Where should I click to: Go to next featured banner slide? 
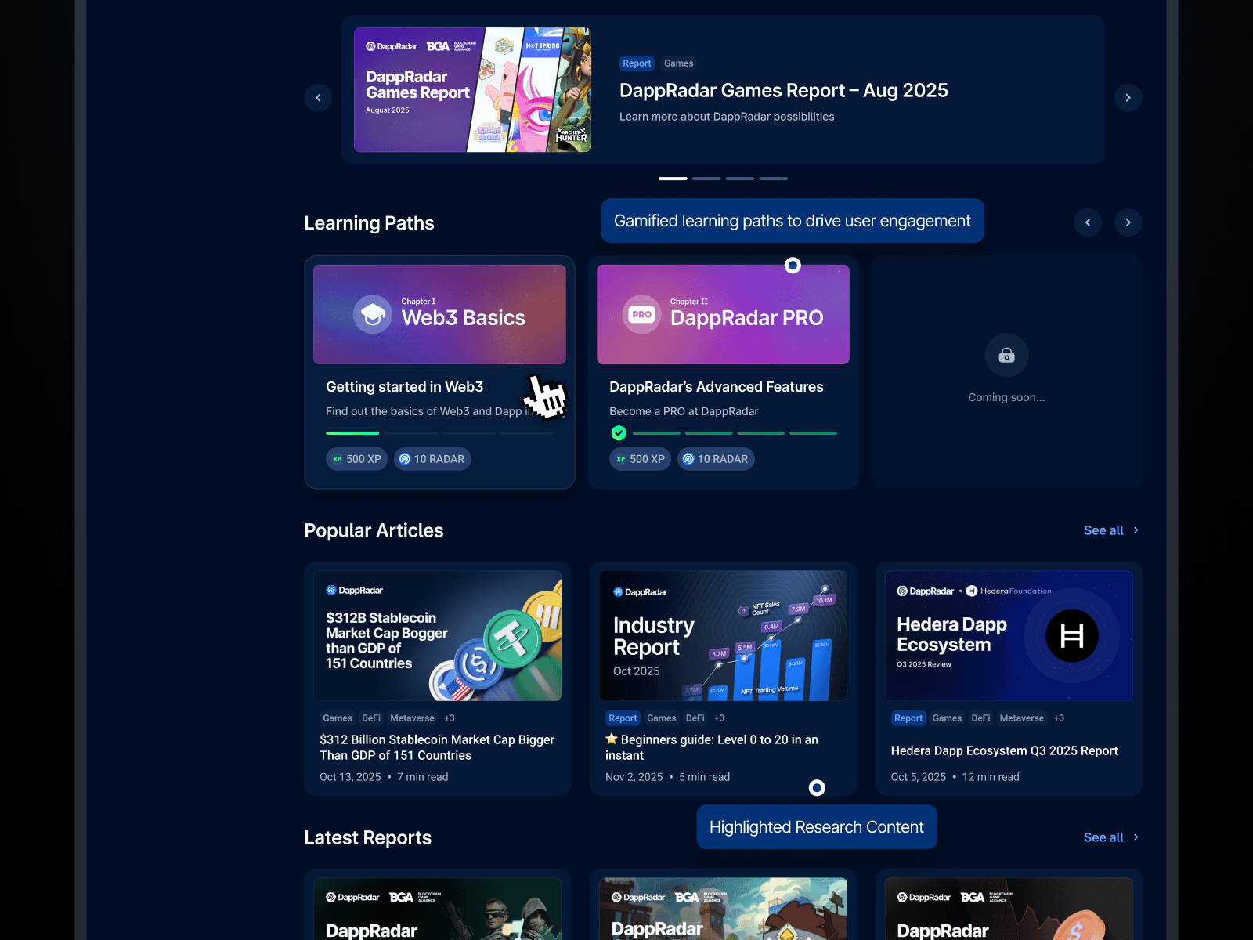[x=1128, y=98]
